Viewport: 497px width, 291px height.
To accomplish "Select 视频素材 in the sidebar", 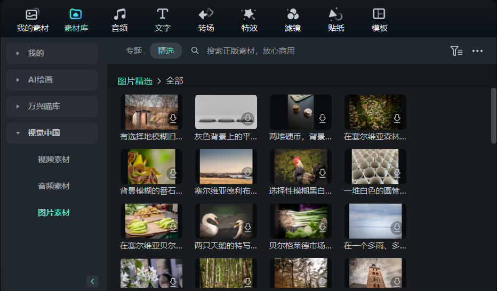I will [53, 160].
